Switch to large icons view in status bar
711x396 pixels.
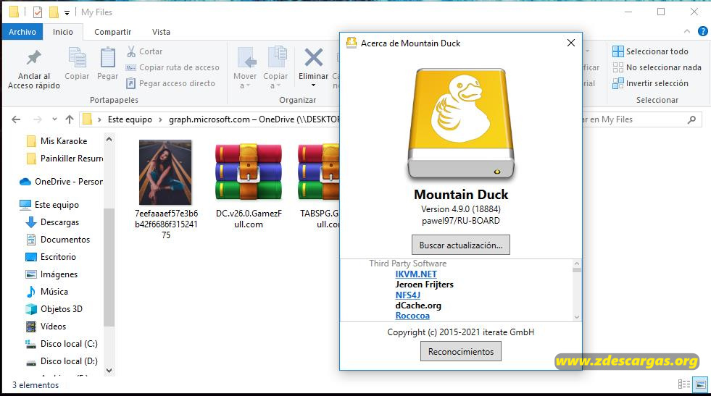701,384
